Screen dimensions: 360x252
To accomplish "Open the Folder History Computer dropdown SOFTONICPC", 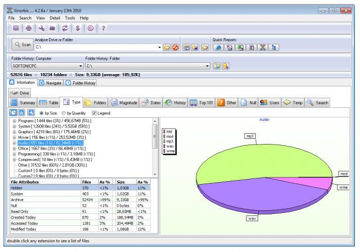I will point(81,66).
